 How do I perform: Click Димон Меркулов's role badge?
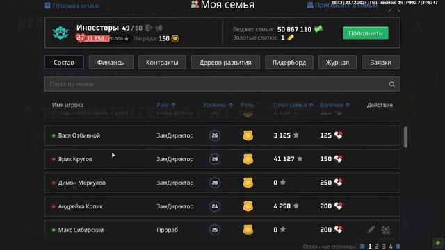(248, 183)
